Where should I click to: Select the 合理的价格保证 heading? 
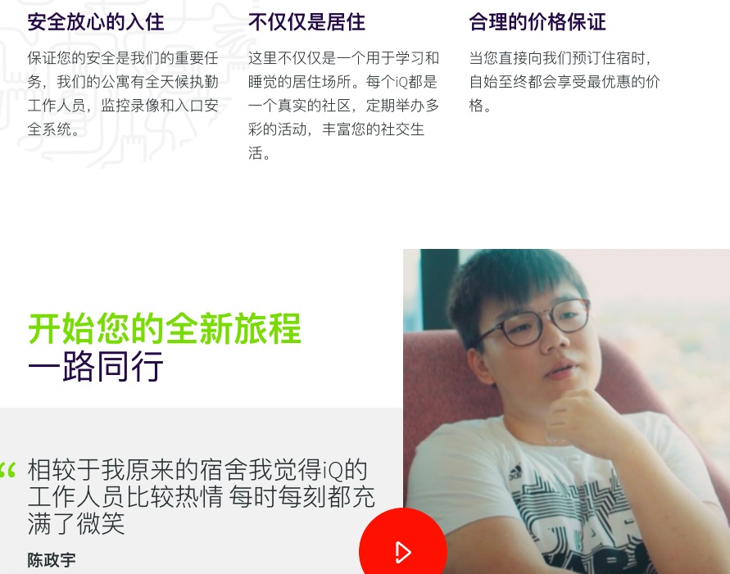pos(537,22)
